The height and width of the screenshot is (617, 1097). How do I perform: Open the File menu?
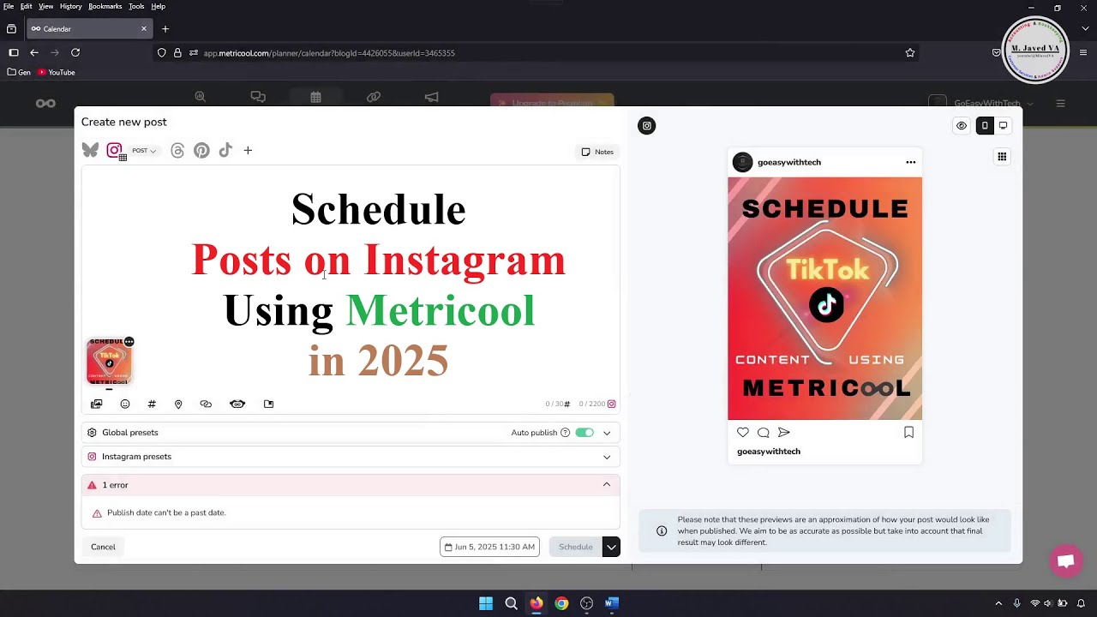coord(9,7)
